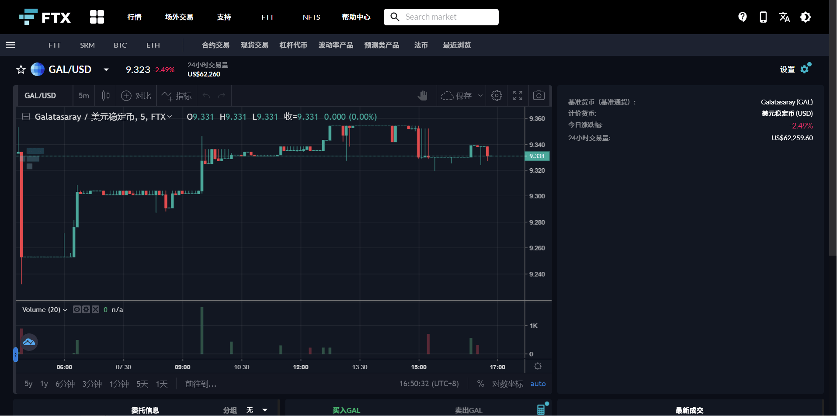837x416 pixels.
Task: Toggle percent scale button
Action: click(480, 384)
